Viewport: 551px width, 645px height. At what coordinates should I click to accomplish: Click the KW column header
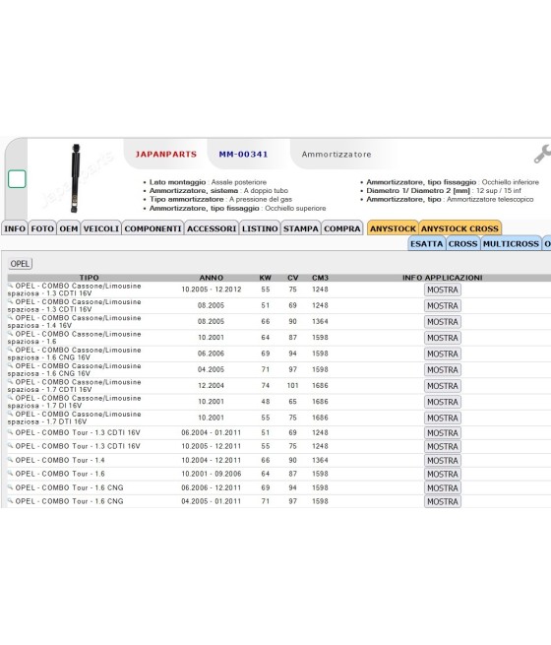[265, 278]
